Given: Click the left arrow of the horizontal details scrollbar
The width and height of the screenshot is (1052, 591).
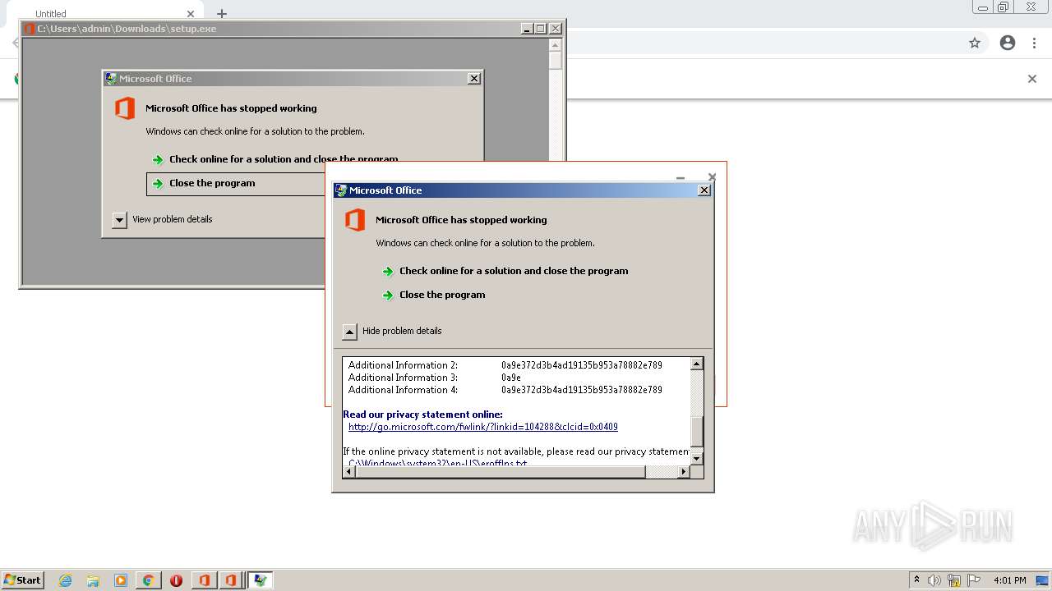Looking at the screenshot, I should [348, 471].
